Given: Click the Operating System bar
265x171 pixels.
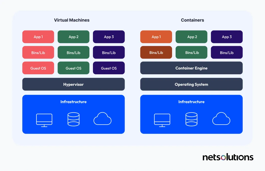Looking at the screenshot, I should [191, 84].
